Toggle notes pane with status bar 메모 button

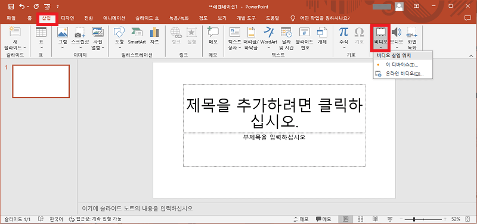(301, 219)
